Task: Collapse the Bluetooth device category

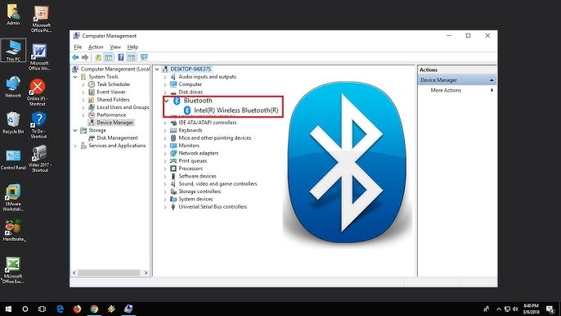Action: coord(166,101)
